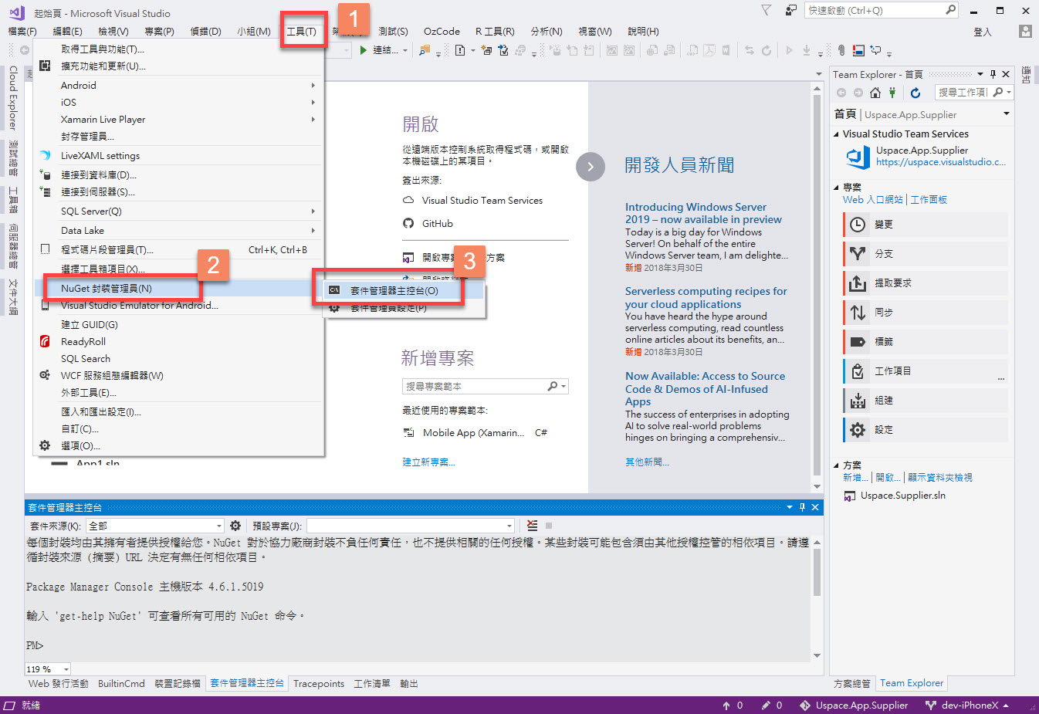Expand the 首頁 | Uspace.App.Supplier header dropdown
Screen dimensions: 1039x714
pos(1006,113)
